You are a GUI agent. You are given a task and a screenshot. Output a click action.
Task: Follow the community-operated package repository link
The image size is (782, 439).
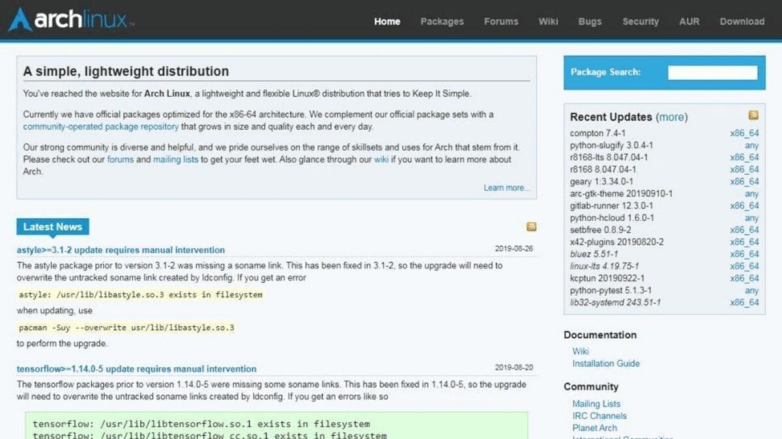tap(100, 126)
